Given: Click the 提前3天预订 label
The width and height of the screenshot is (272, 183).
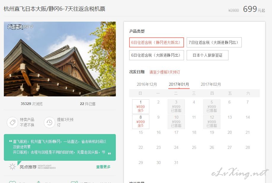Looking at the screenshot, I should (x=65, y=122).
